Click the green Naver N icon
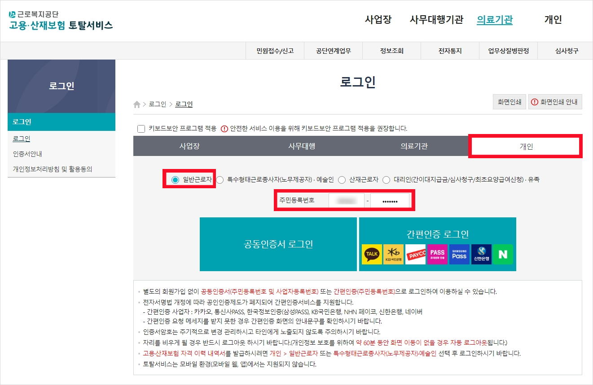This screenshot has width=593, height=385. click(503, 254)
